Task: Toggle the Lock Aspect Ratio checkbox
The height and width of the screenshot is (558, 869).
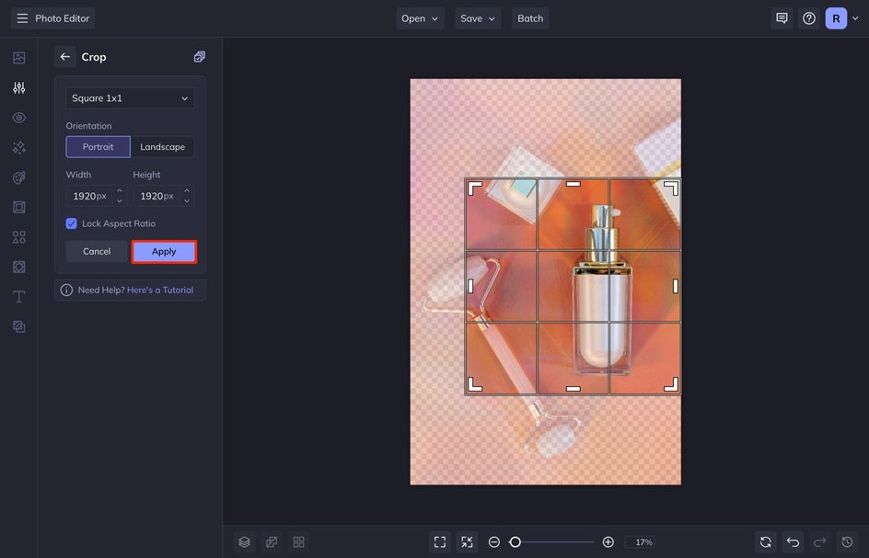Action: tap(71, 223)
